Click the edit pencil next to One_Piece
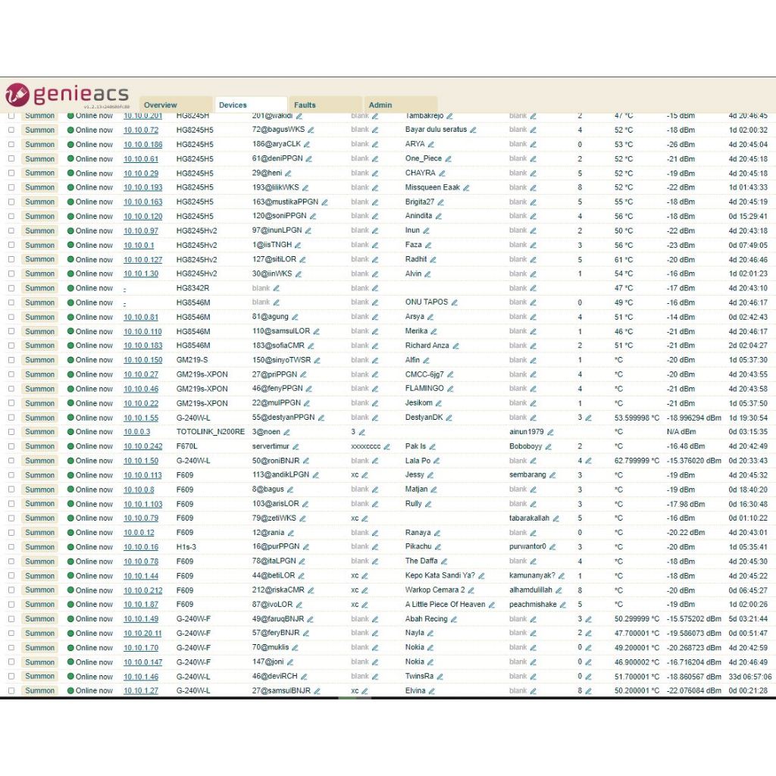The width and height of the screenshot is (776, 776). [x=448, y=159]
